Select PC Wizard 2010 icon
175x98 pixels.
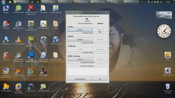coord(43,25)
